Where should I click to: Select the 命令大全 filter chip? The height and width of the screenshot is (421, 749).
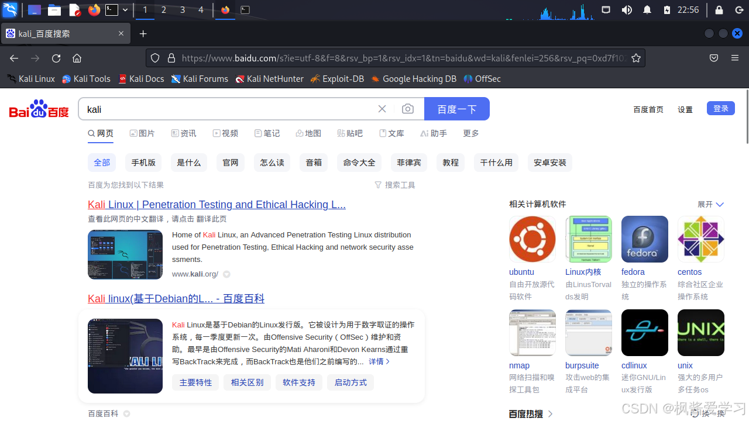pyautogui.click(x=359, y=163)
